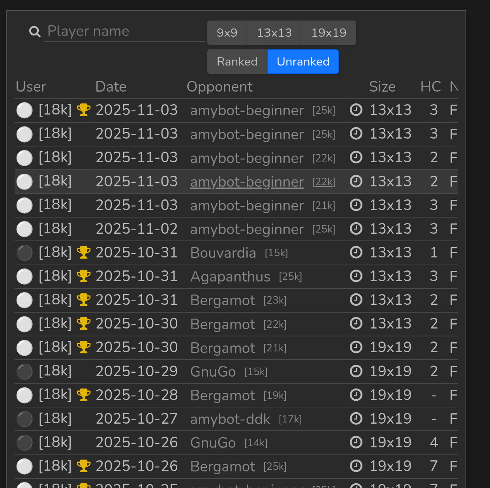
Task: Select the Unranked games filter
Action: point(303,62)
